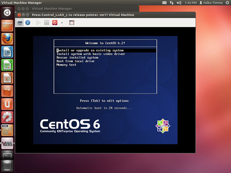Viewport: 231px width, 173px height.
Task: Click the Run virtual machine play button
Action: click(x=39, y=23)
